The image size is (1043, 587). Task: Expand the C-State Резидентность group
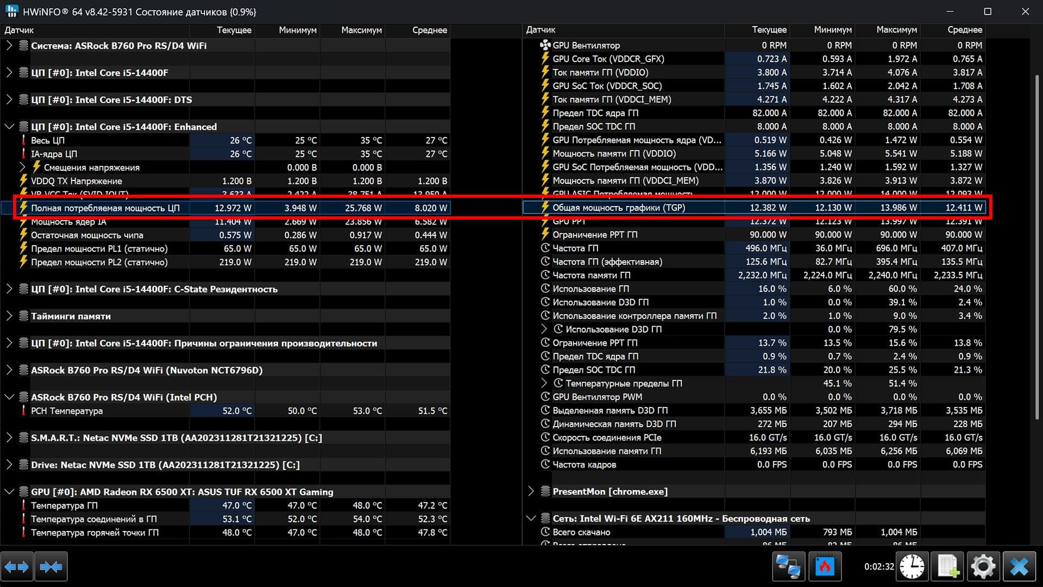point(9,289)
